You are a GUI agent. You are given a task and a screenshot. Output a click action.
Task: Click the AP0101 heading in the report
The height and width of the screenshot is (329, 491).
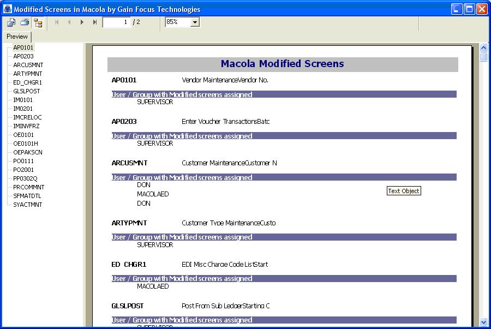(124, 80)
